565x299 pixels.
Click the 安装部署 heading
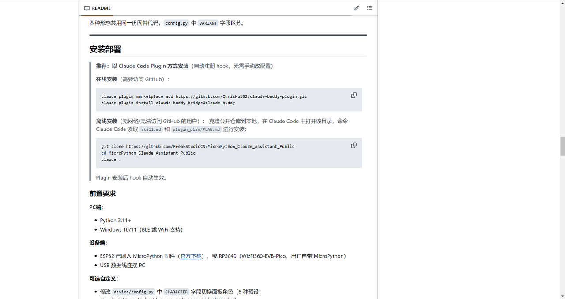105,49
